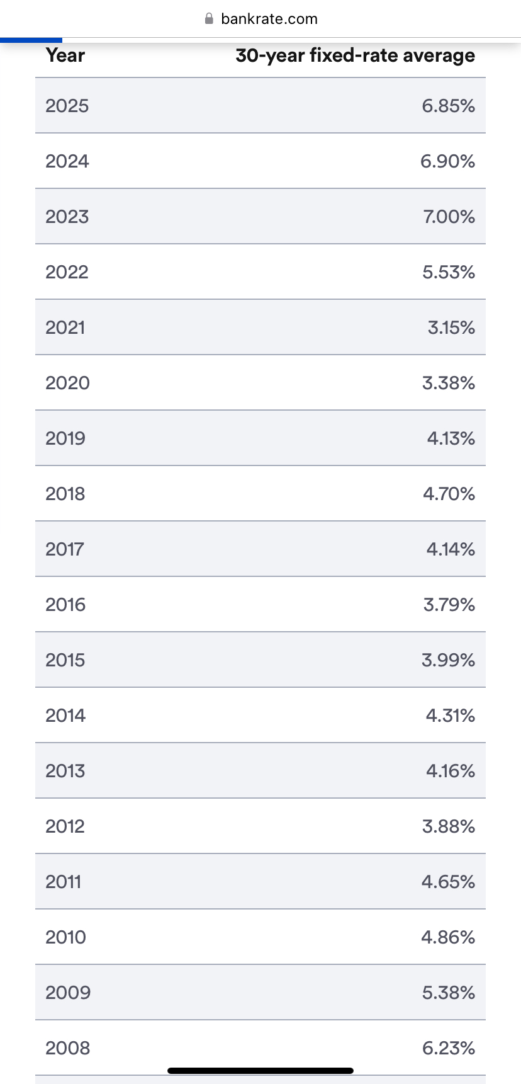
Task: Select the 2009 year cell
Action: (68, 993)
